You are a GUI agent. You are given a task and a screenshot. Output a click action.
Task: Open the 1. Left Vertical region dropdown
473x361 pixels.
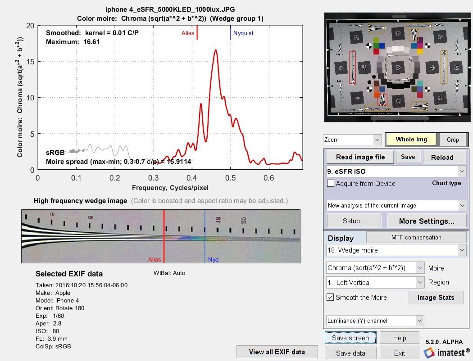coord(375,283)
